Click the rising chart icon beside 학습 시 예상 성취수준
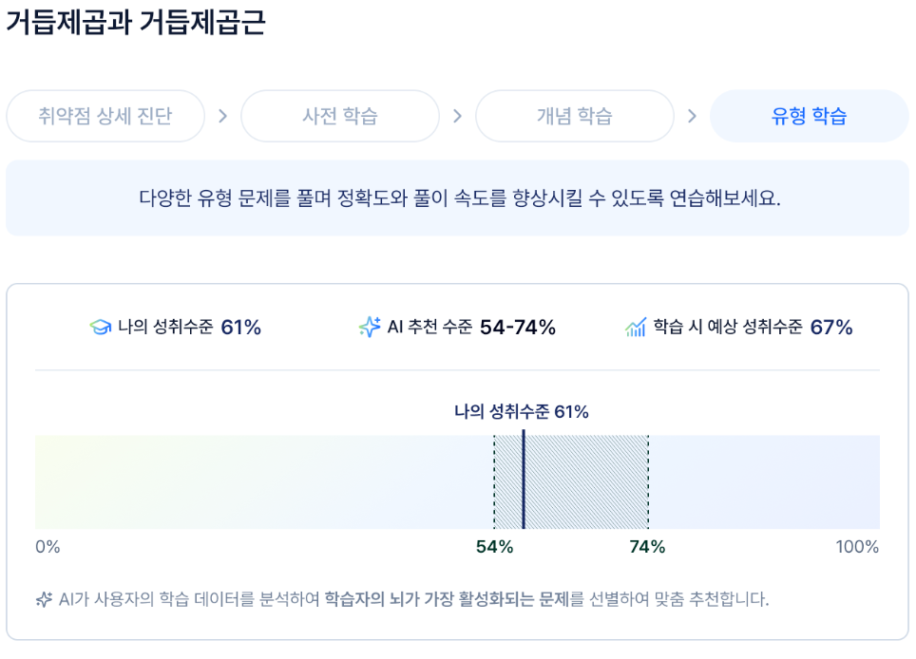Image resolution: width=916 pixels, height=659 pixels. click(x=636, y=327)
